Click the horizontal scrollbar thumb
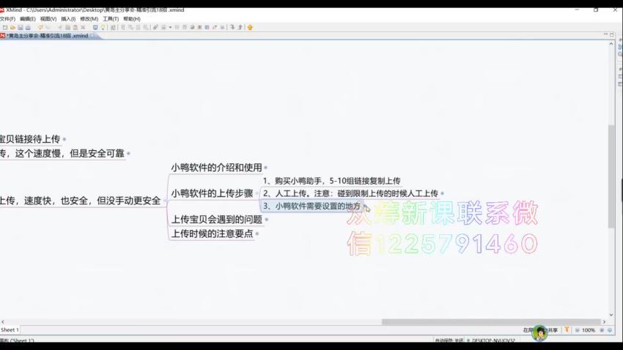623x350 pixels. tap(491, 322)
